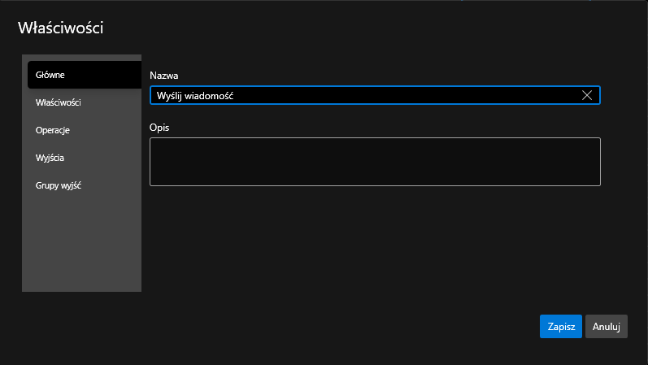Image resolution: width=648 pixels, height=365 pixels.
Task: Click the 'Wyślij wiadomość' text in the field
Action: [195, 96]
